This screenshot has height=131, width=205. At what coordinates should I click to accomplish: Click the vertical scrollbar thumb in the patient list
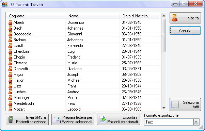click(164, 35)
